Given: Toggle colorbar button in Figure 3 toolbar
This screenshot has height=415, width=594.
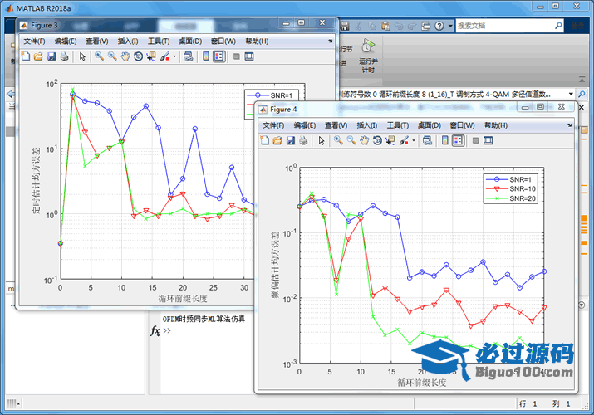Looking at the screenshot, I should (x=204, y=56).
